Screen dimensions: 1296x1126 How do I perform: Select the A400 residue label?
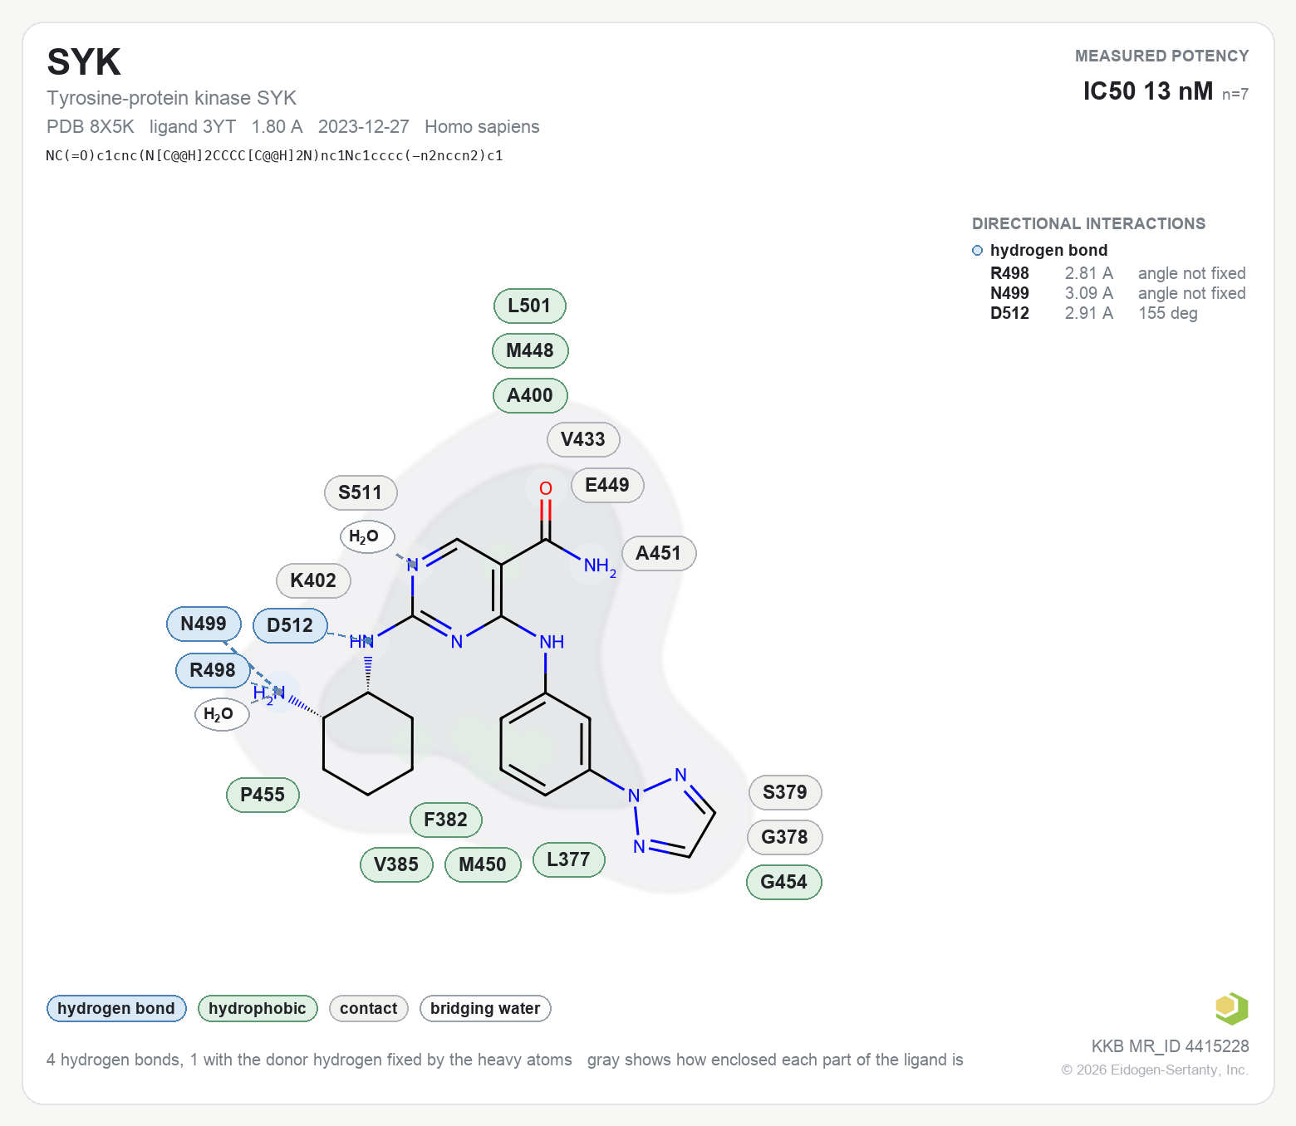[x=530, y=395]
